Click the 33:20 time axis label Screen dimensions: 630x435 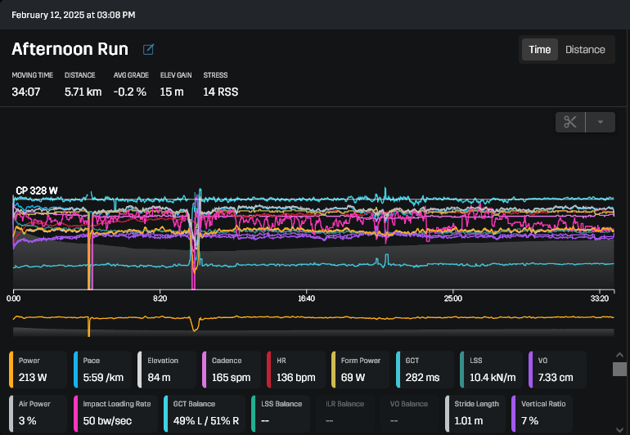(x=600, y=298)
